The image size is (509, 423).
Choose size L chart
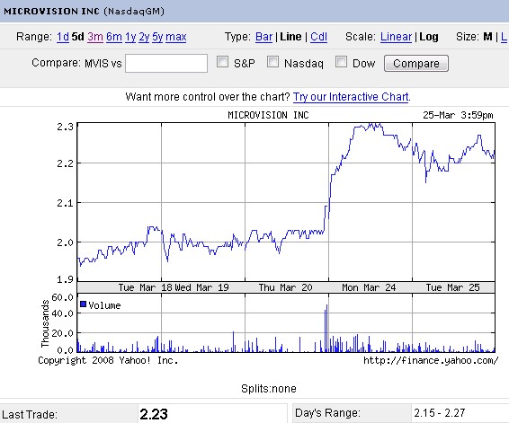(x=504, y=37)
